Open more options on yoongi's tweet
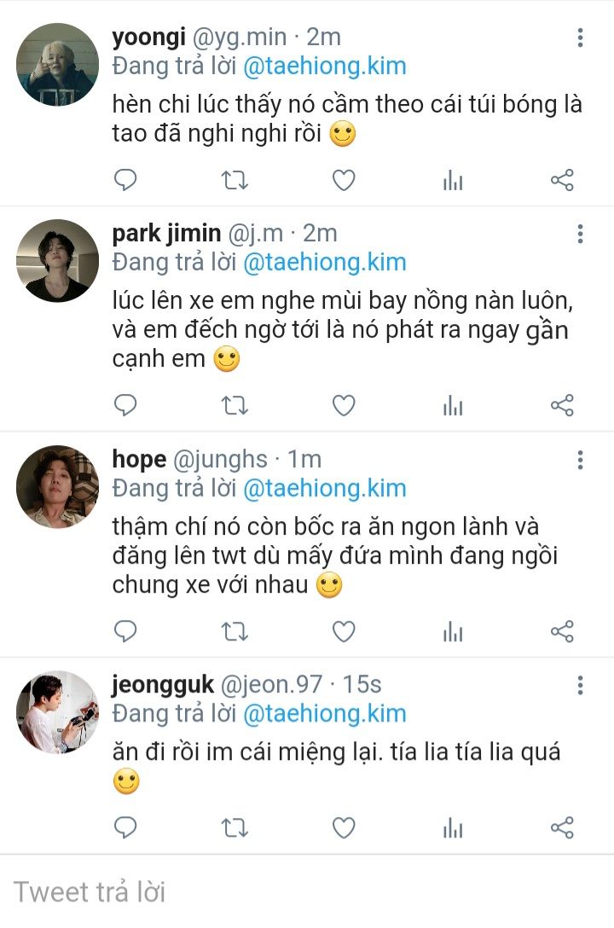The width and height of the screenshot is (614, 928). tap(580, 38)
